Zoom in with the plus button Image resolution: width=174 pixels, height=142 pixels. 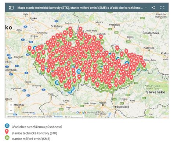(x=11, y=105)
